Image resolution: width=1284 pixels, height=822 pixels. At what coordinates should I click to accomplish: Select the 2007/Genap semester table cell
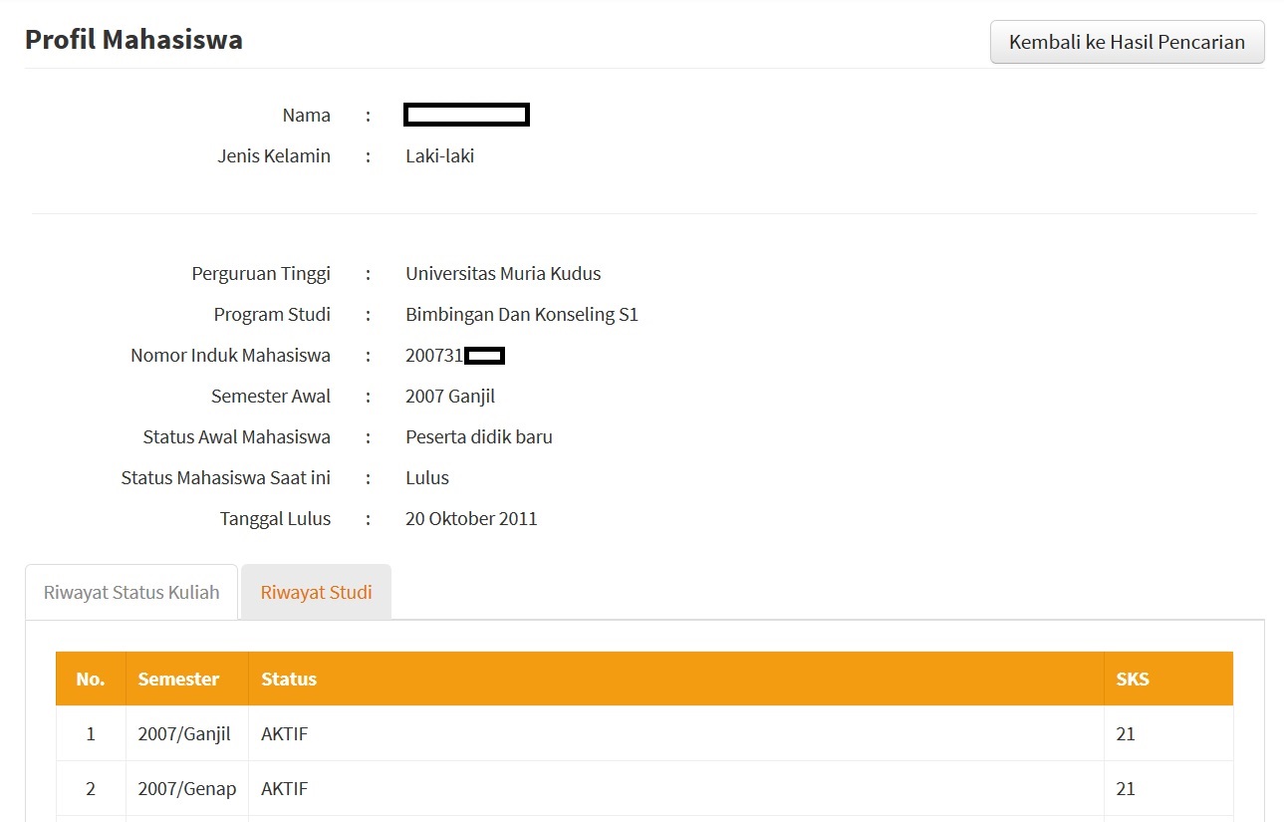pos(187,788)
